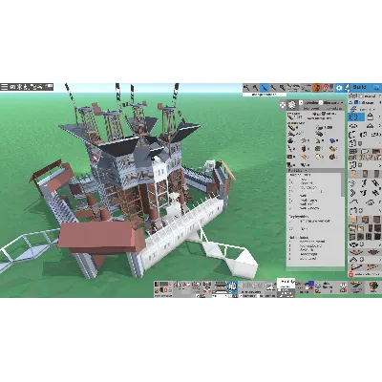This screenshot has width=382, height=382.
Task: Click the four-arrow move handle on the inventory panel
Action: (x=283, y=105)
